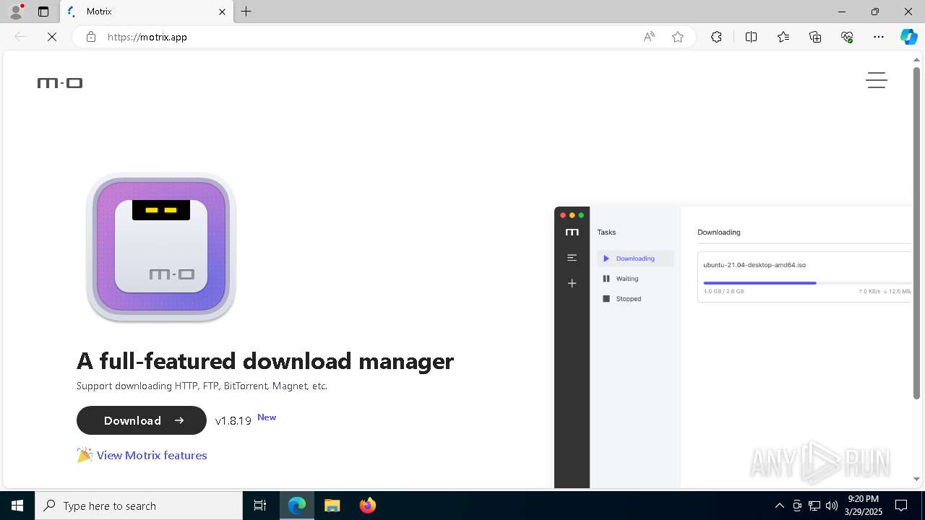
Task: Open Collections panel
Action: point(815,37)
